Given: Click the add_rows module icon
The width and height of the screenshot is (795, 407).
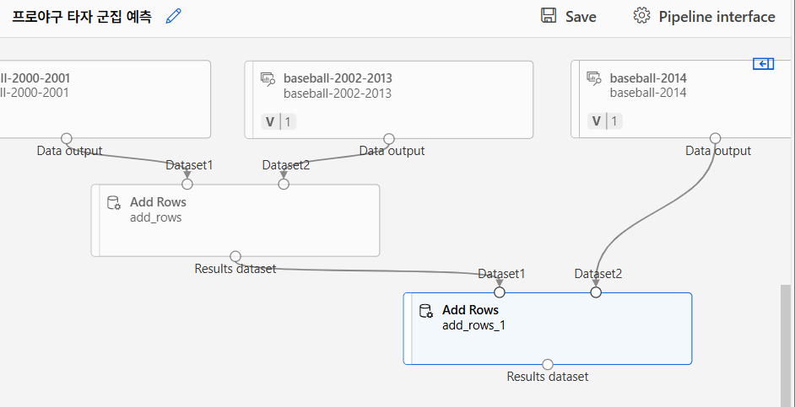Looking at the screenshot, I should [114, 203].
